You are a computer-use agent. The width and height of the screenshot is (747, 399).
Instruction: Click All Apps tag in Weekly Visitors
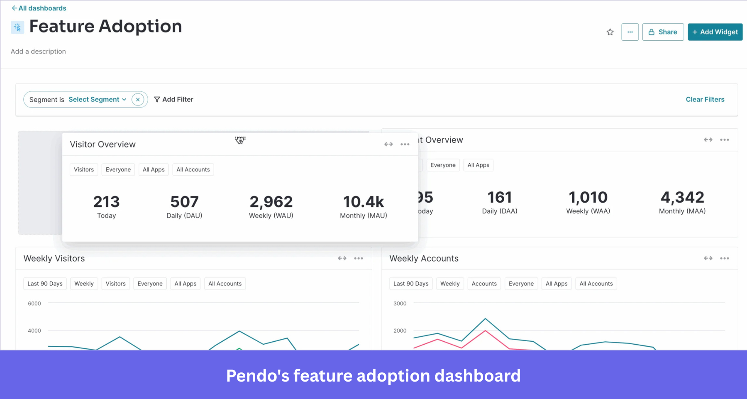point(185,284)
